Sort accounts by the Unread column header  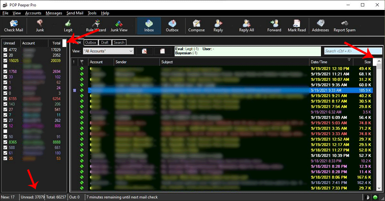[x=11, y=43]
